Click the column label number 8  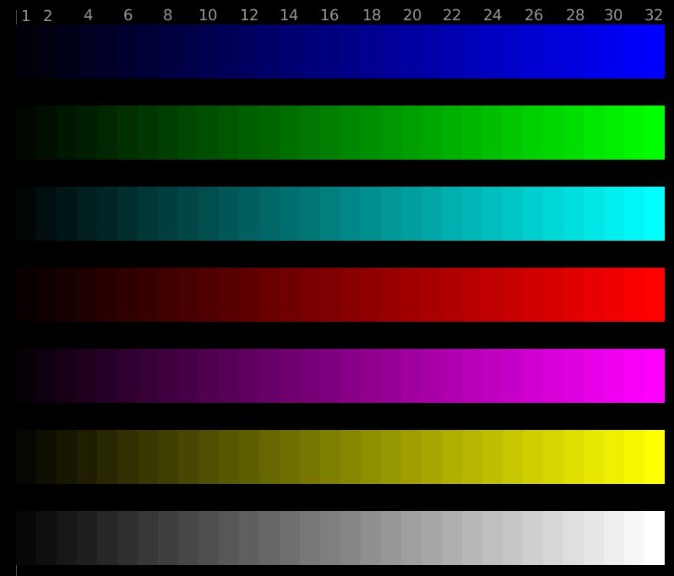click(168, 16)
